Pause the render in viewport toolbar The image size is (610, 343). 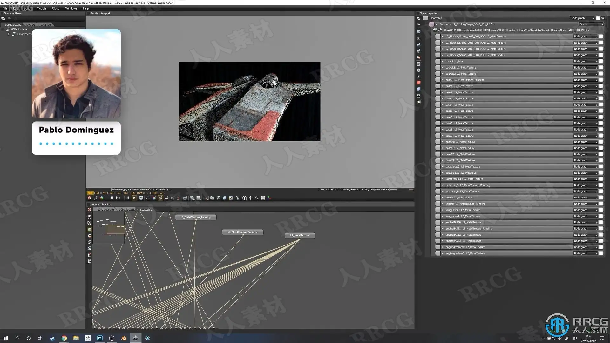[128, 198]
